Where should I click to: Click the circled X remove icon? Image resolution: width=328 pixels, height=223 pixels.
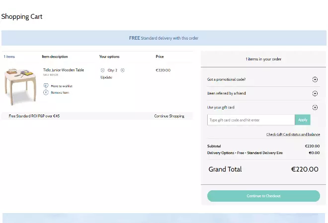click(46, 92)
